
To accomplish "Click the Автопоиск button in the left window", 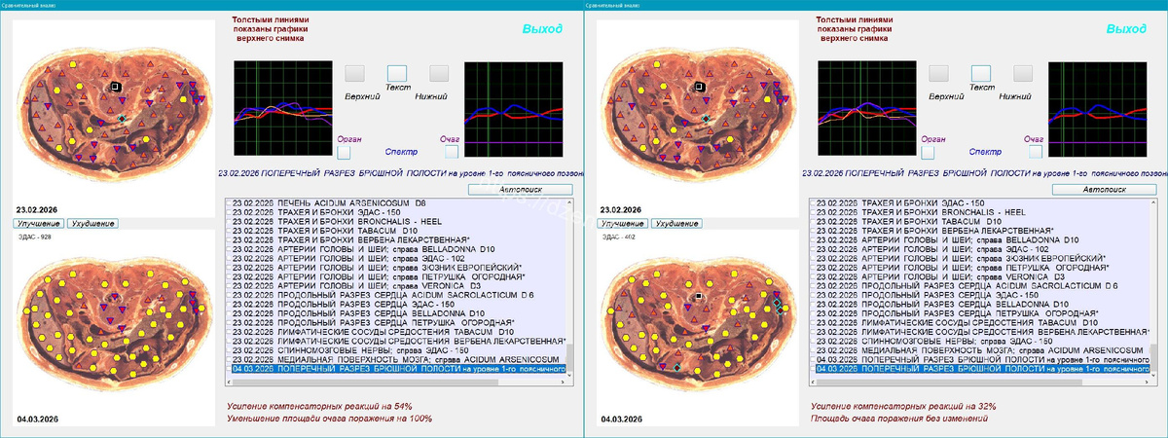I will 521,189.
